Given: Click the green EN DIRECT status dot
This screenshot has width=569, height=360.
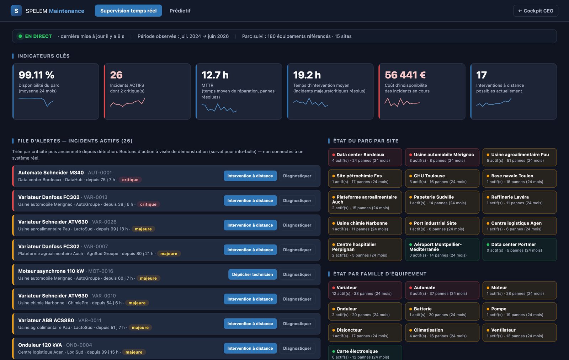Looking at the screenshot, I should tap(20, 36).
